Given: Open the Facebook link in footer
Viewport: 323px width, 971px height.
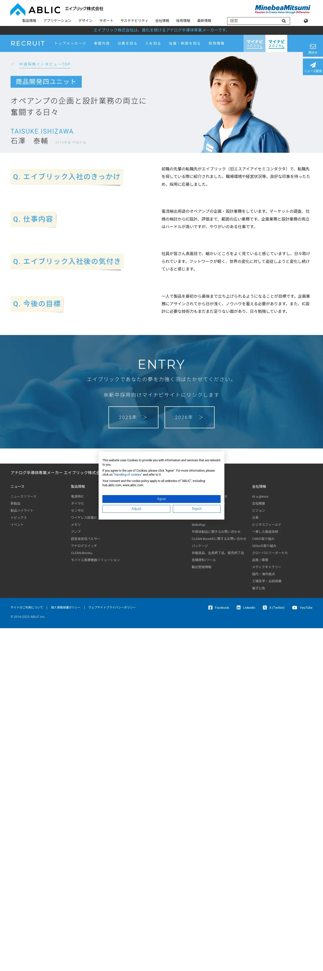Looking at the screenshot, I should coord(218,607).
